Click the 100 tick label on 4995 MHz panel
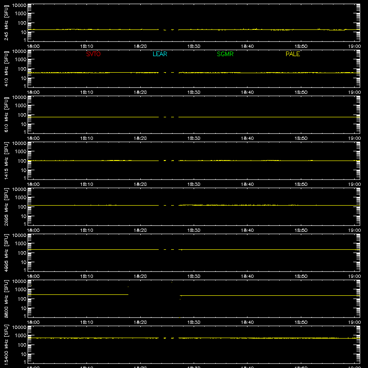This screenshot has height=368, width=368. click(22, 253)
